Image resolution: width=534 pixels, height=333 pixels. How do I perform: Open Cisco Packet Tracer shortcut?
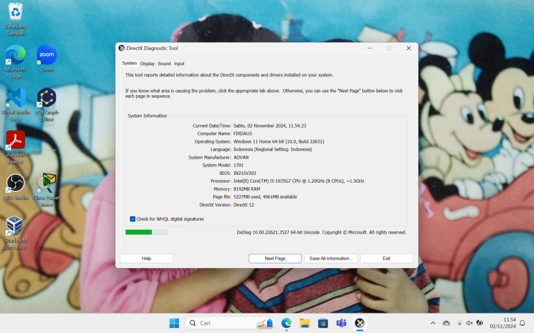46,184
